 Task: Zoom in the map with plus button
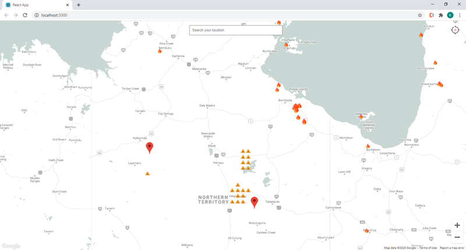tap(457, 225)
